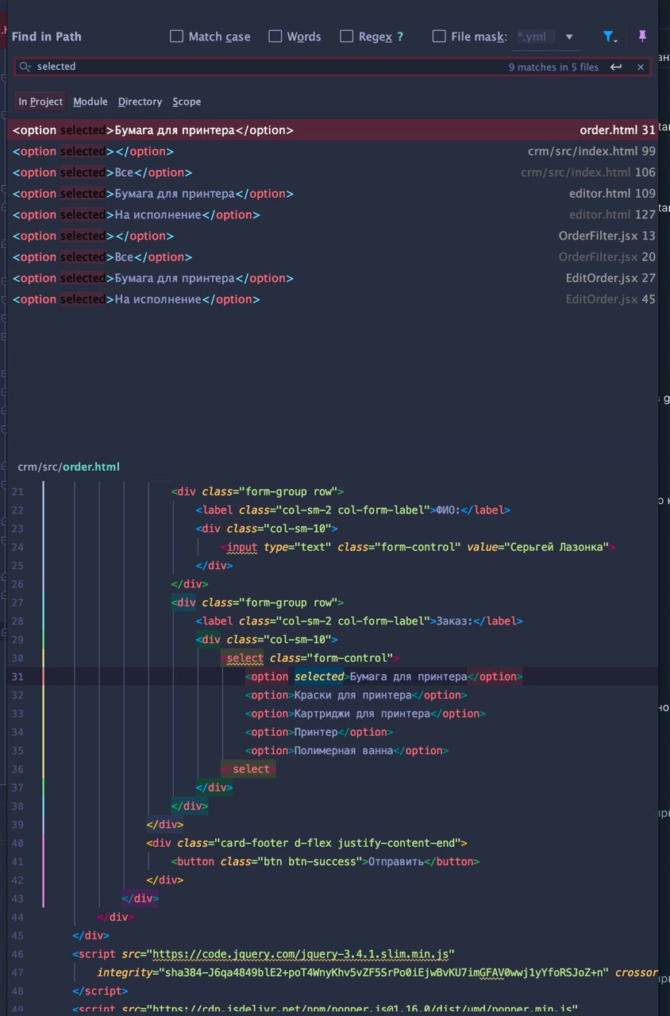Click line number 31 in preview gutter
The height and width of the screenshot is (1016, 670).
point(17,676)
